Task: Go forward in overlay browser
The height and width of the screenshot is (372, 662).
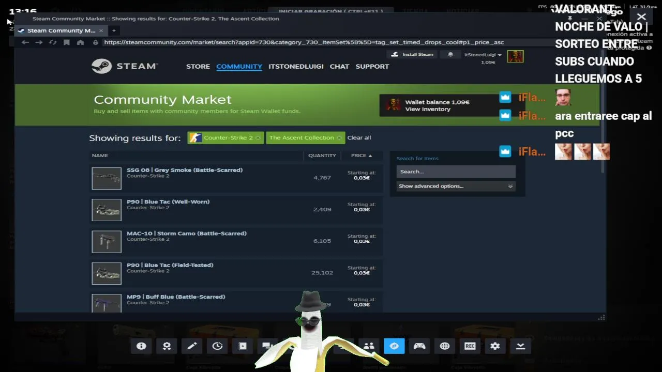Action: [39, 42]
